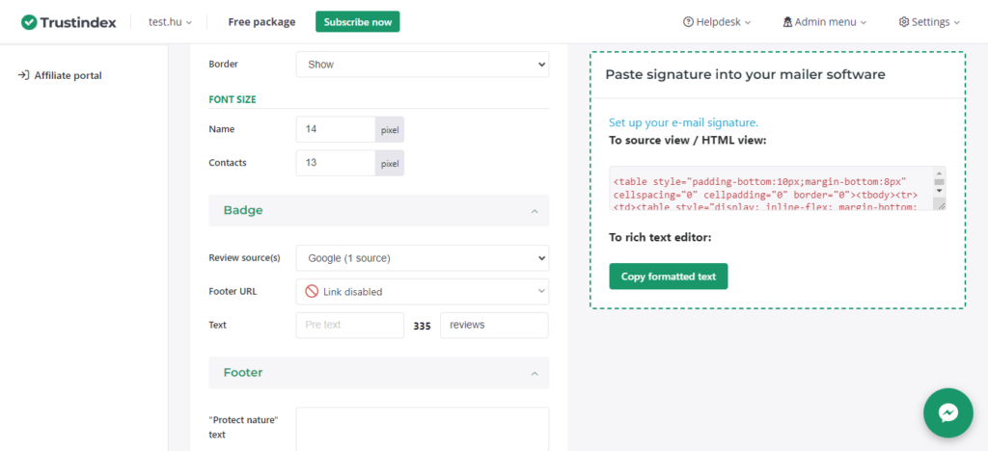Image resolution: width=988 pixels, height=451 pixels.
Task: Open the Footer URL Link disabled dropdown
Action: pos(422,291)
